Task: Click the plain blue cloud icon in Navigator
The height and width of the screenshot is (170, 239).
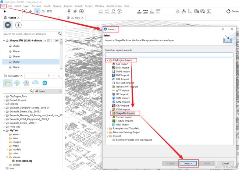Action: (35, 82)
